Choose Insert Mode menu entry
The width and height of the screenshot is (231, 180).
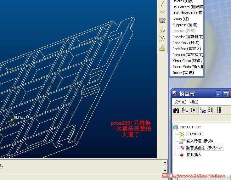pos(188,67)
